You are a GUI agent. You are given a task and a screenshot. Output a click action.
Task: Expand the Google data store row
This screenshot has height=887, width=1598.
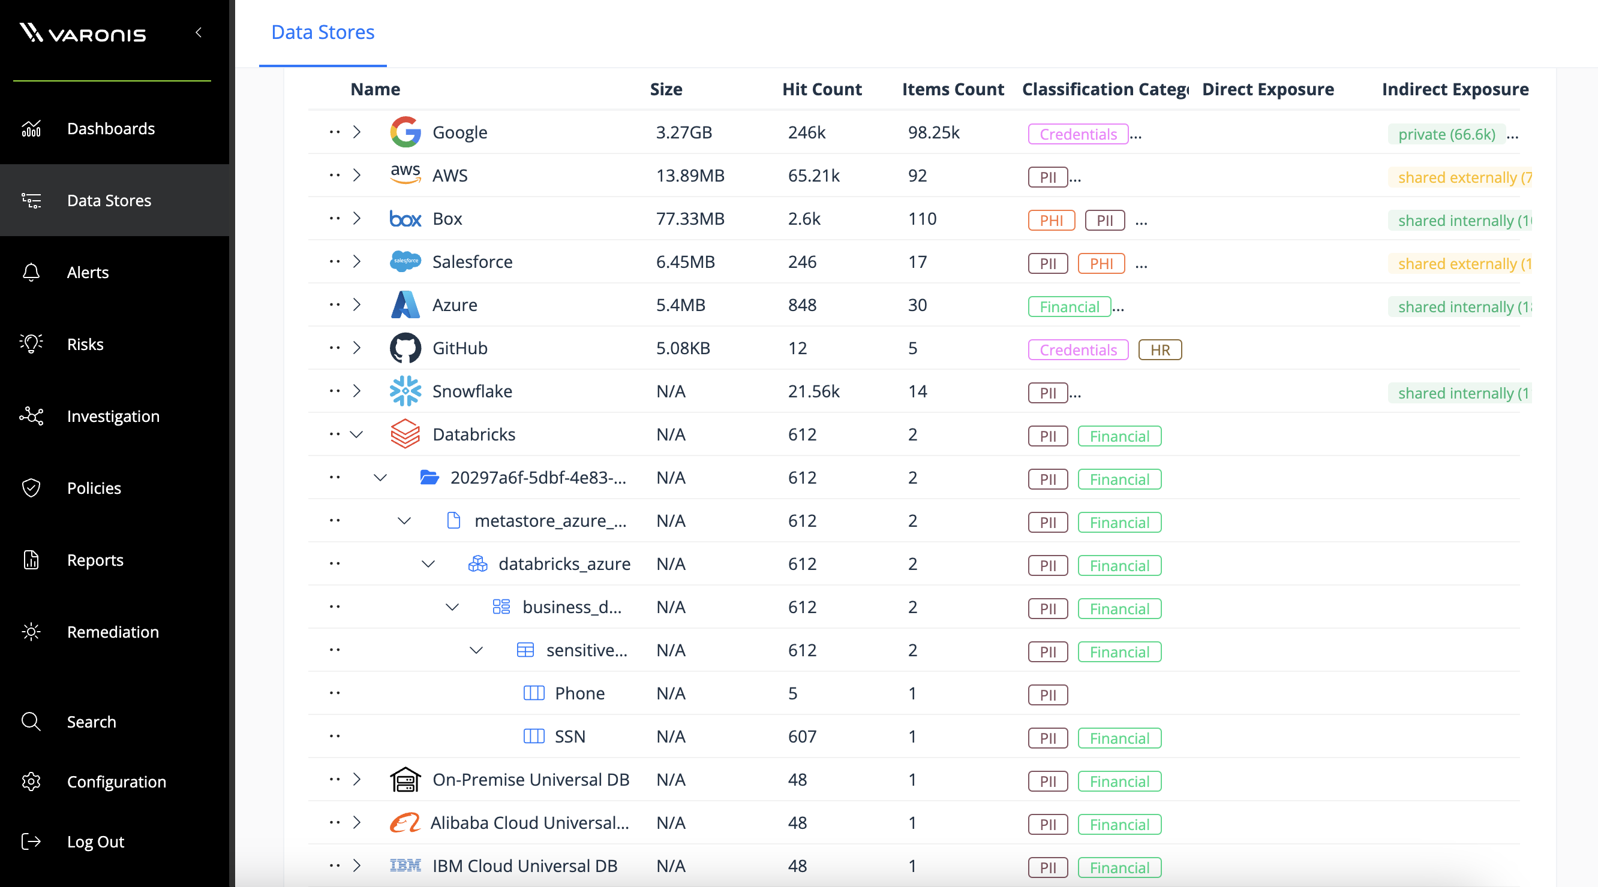[x=357, y=132]
